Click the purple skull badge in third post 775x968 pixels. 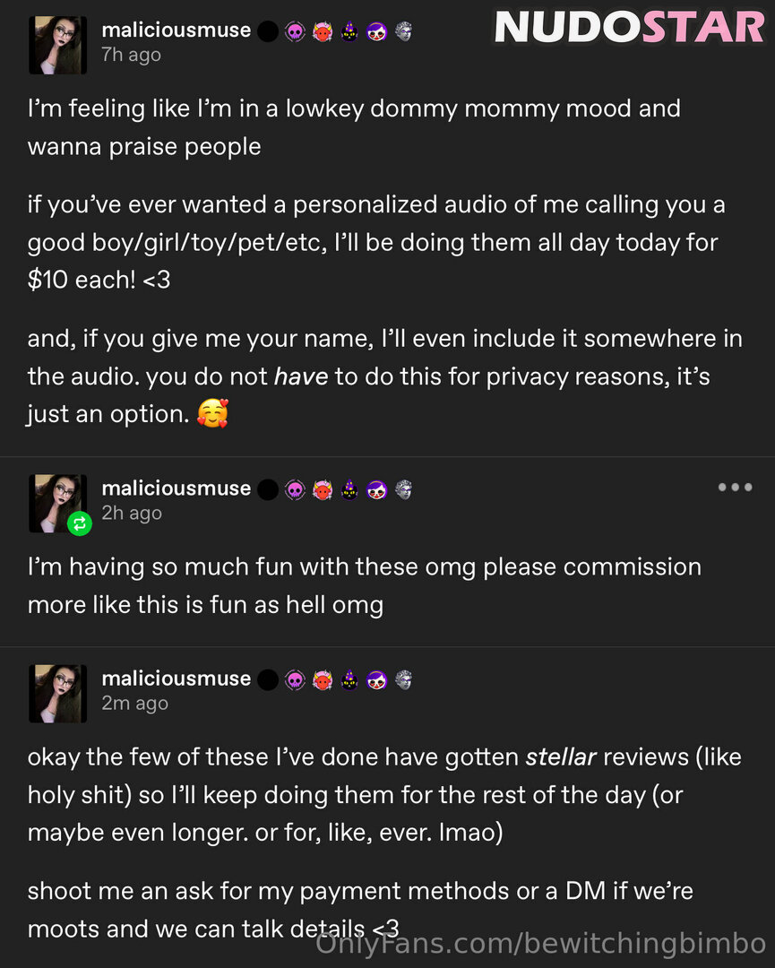pyautogui.click(x=295, y=680)
